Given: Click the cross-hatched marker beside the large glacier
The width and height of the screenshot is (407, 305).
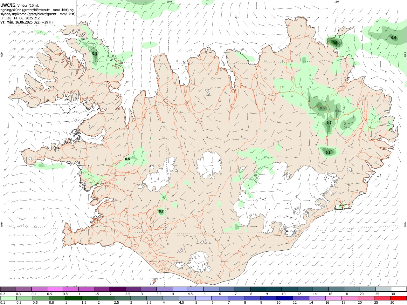Looking at the screenshot, I should (256, 178).
